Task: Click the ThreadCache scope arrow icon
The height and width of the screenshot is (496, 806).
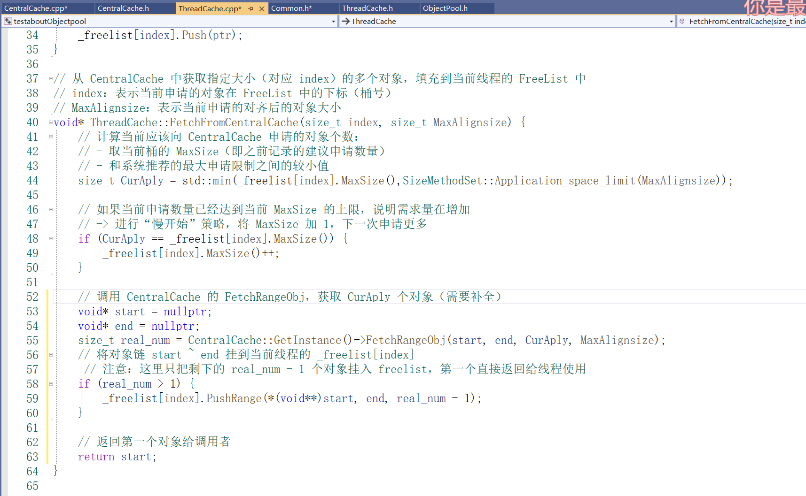Action: tap(345, 21)
